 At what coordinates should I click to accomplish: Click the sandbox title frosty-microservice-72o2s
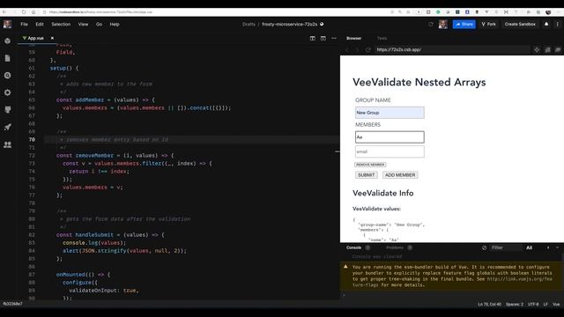tap(290, 24)
